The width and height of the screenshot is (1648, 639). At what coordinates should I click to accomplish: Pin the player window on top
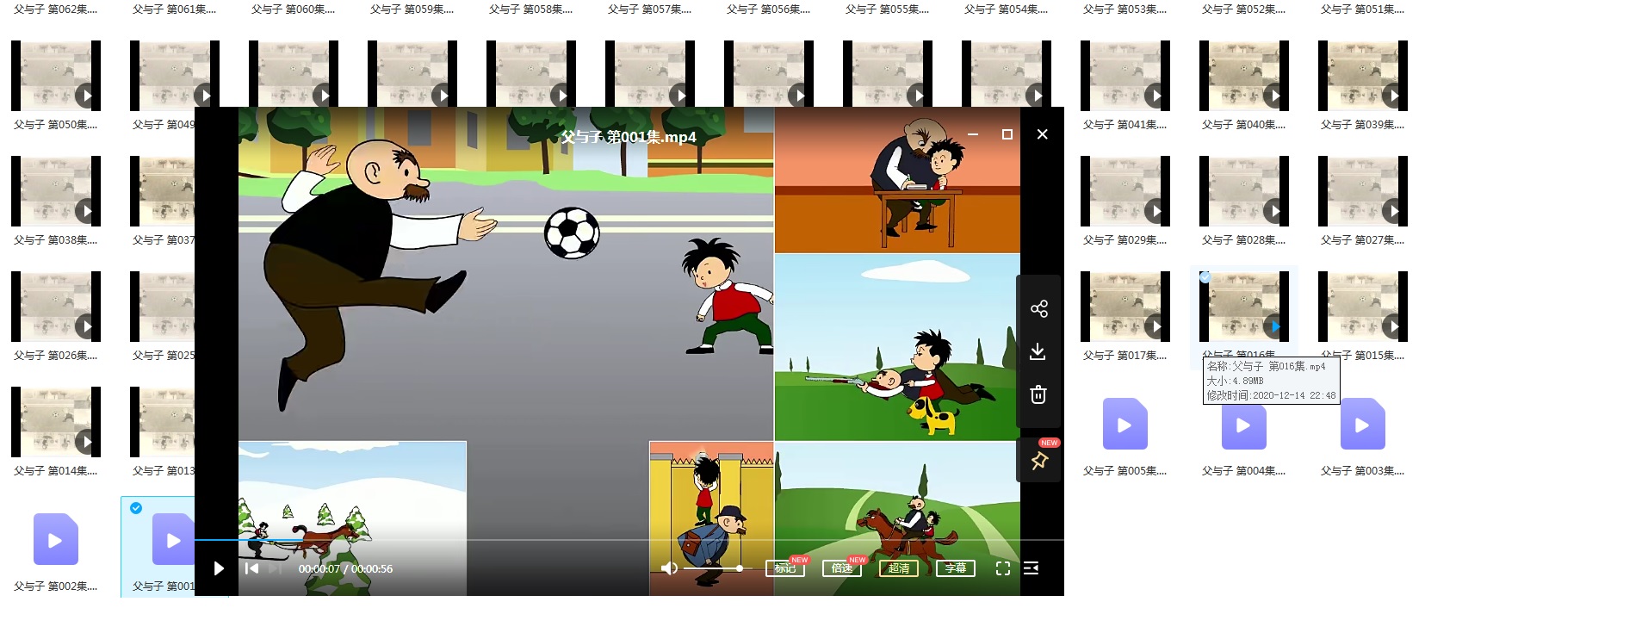(1039, 461)
